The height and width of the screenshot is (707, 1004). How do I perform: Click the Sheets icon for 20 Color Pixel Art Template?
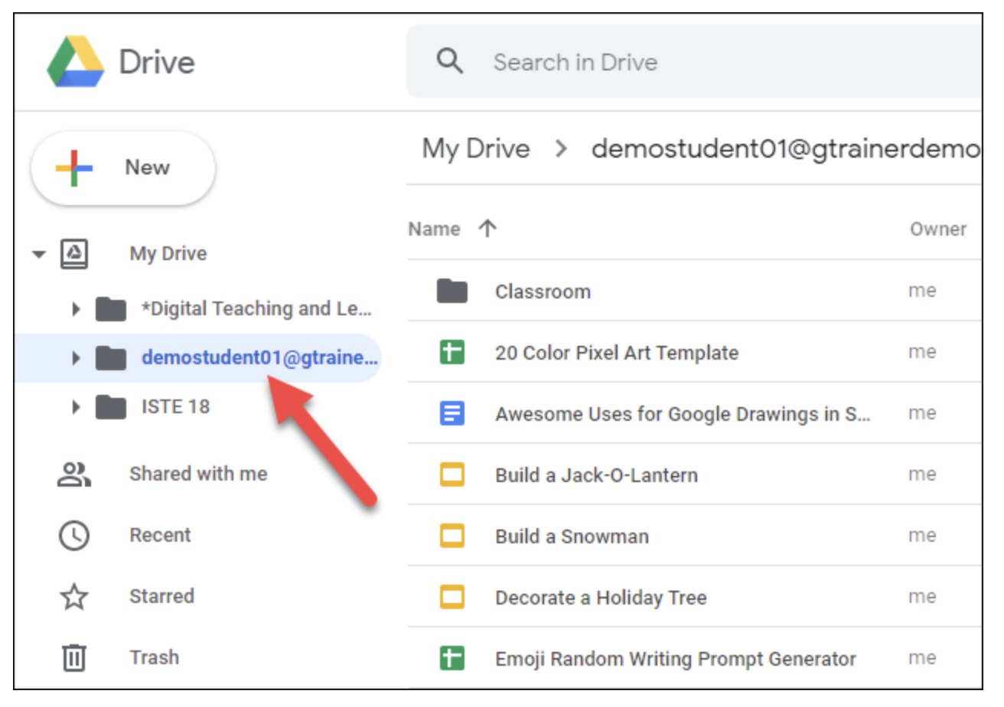[x=452, y=352]
